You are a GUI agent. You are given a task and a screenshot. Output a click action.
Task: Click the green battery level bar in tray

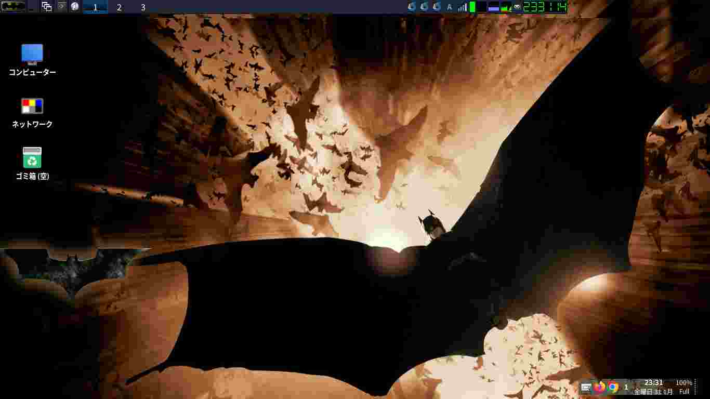pos(472,7)
